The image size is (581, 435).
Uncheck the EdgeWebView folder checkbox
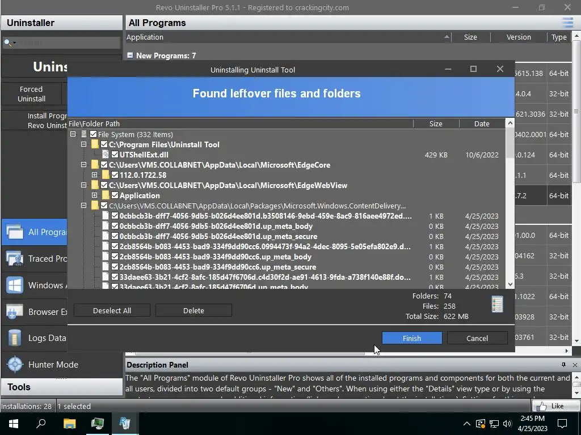point(104,185)
